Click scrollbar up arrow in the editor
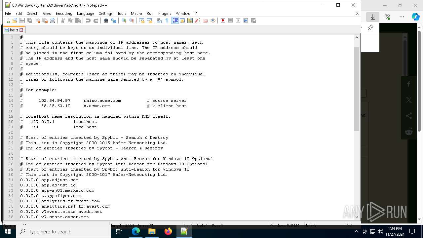Image resolution: width=423 pixels, height=238 pixels. point(357,37)
